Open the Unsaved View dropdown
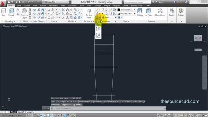 point(126,14)
